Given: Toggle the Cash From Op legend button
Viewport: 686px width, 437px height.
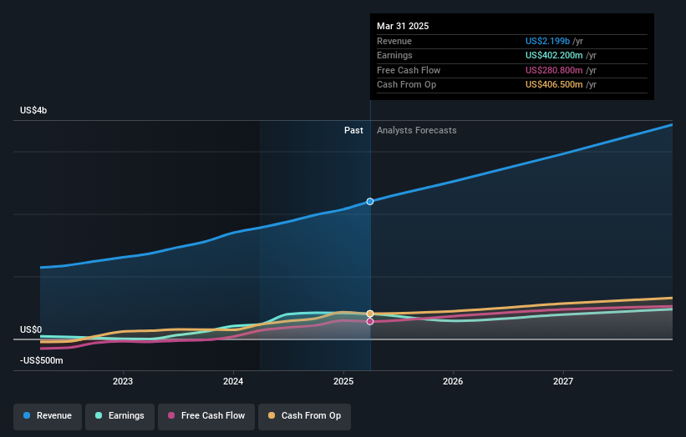Looking at the screenshot, I should (304, 416).
